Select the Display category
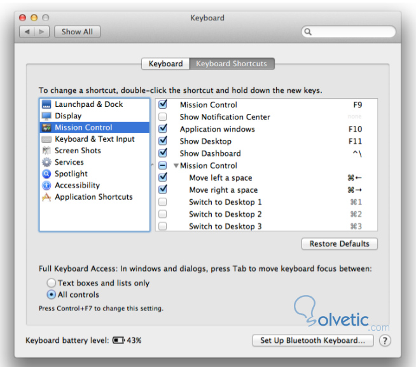 point(95,116)
